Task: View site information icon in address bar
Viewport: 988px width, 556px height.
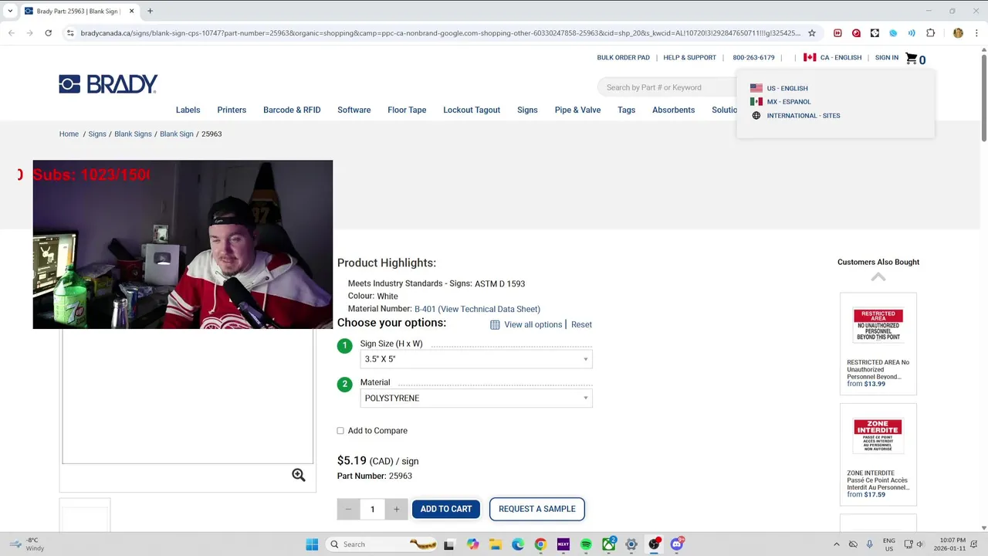Action: [x=70, y=33]
